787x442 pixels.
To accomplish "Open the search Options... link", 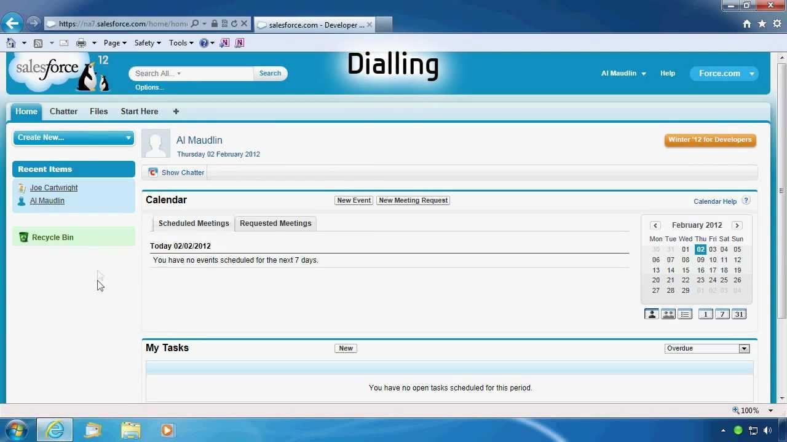I will (149, 87).
